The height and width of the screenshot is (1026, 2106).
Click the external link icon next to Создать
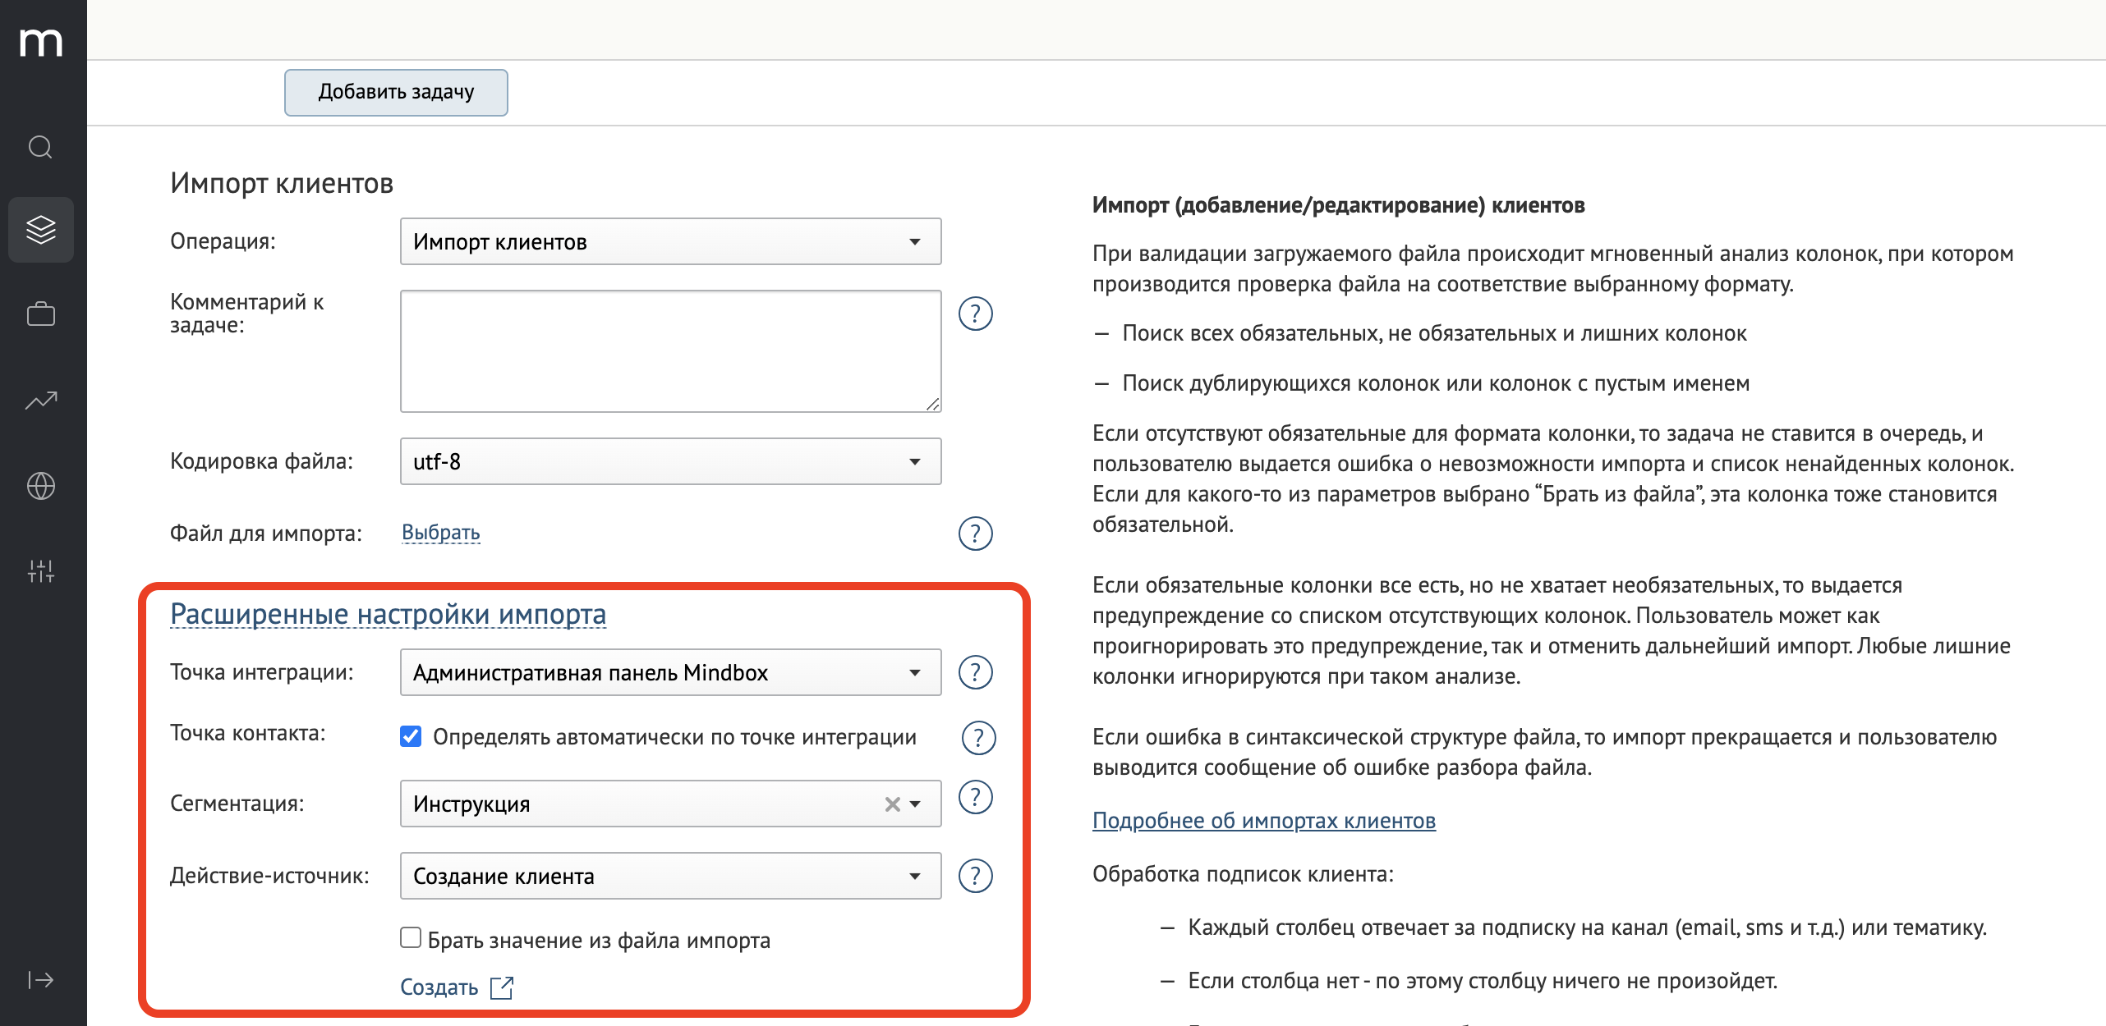coord(502,987)
